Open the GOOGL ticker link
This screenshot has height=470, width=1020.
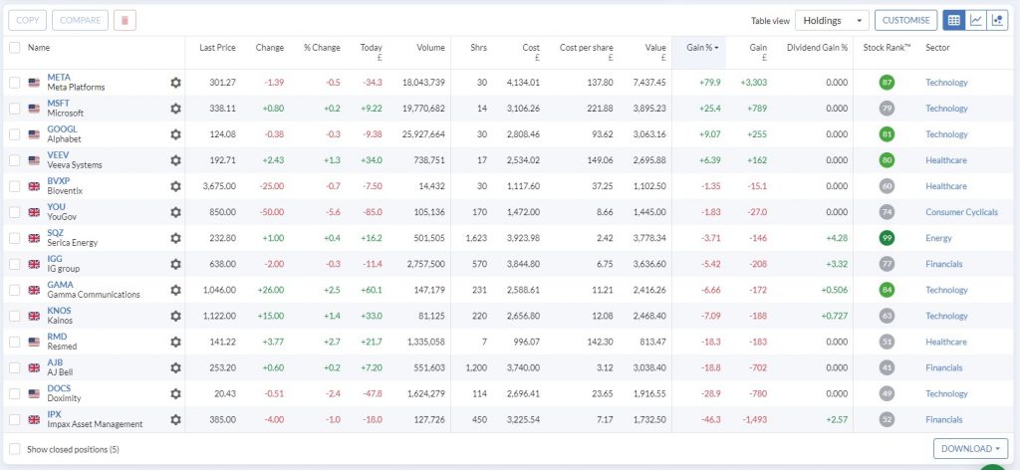click(x=62, y=128)
